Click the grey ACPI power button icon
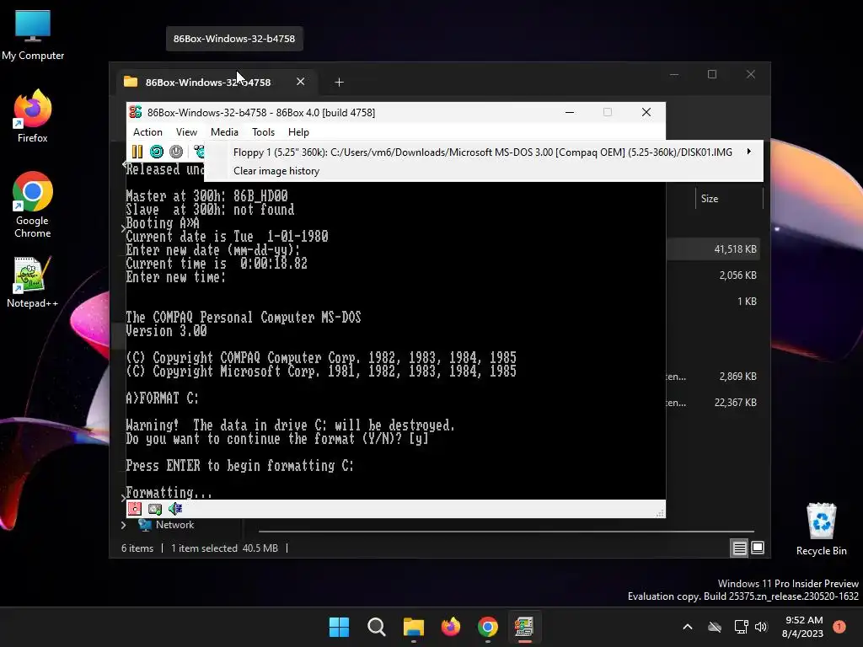863x647 pixels. (176, 152)
